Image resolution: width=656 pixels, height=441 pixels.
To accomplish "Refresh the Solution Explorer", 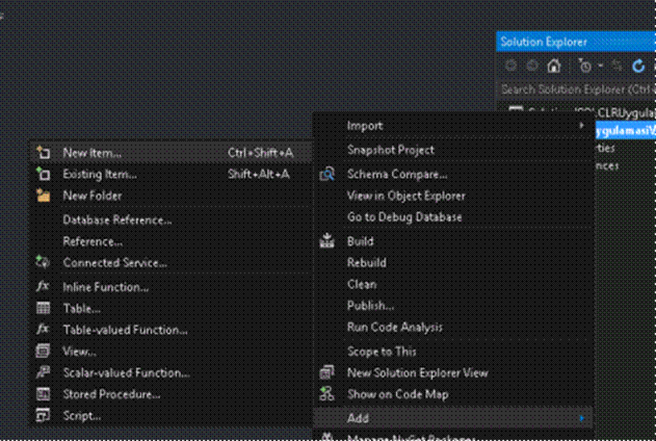I will [639, 66].
